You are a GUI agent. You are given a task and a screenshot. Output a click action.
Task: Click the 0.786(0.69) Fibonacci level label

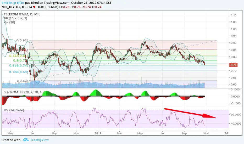19,72
